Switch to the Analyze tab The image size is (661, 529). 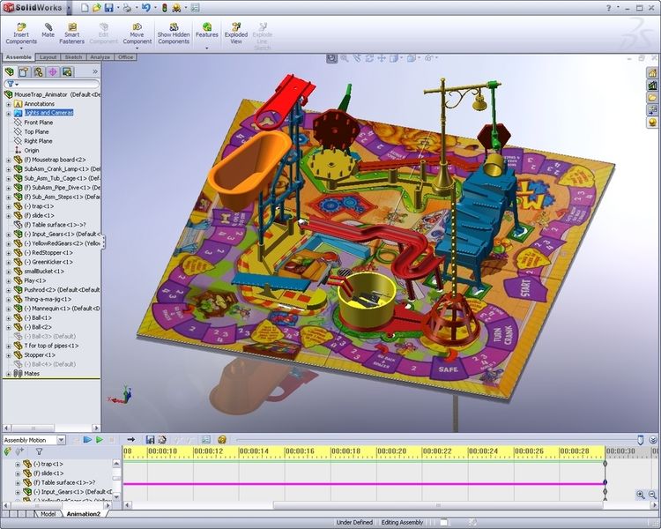(100, 57)
